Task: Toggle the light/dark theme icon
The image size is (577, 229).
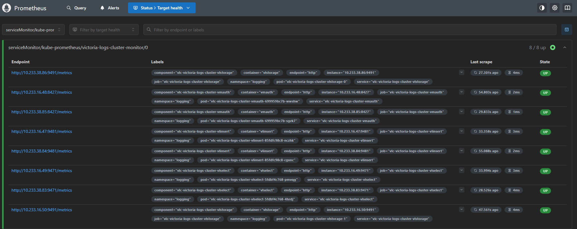Action: [542, 8]
